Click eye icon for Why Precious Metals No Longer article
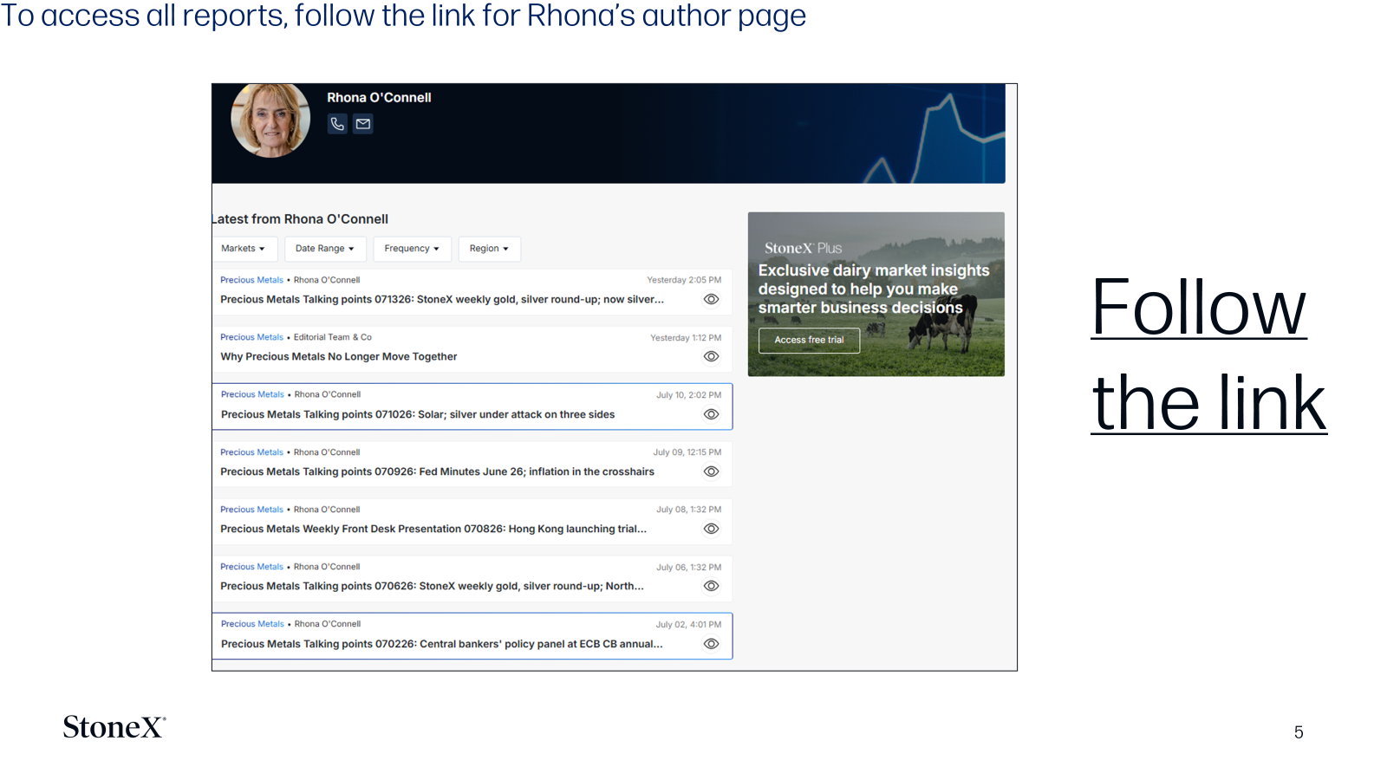The image size is (1387, 780). tap(711, 356)
